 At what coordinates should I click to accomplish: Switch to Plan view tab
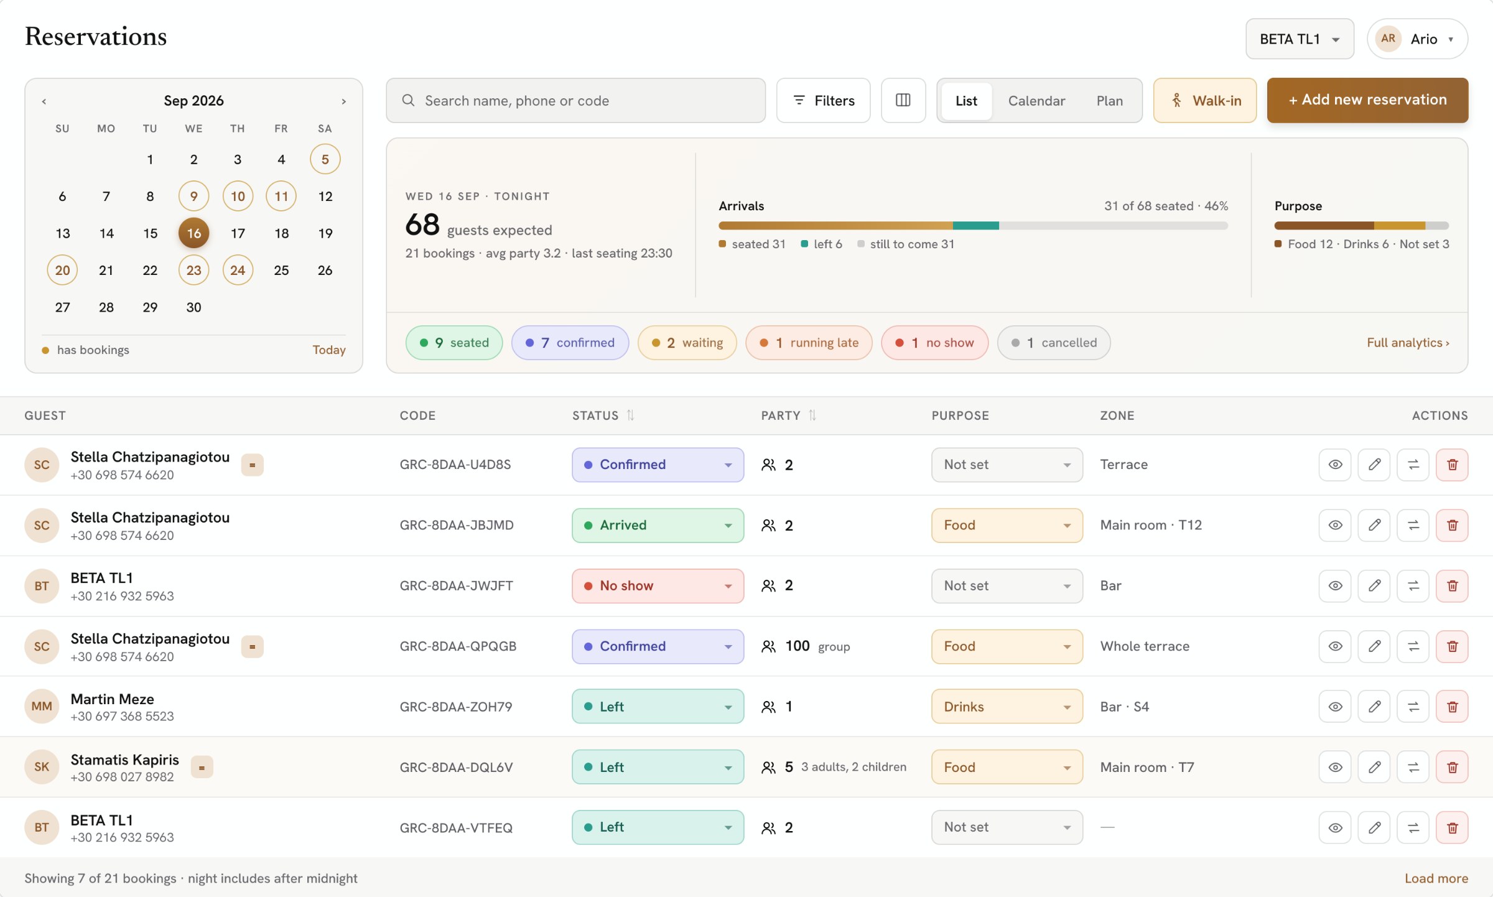(x=1109, y=100)
